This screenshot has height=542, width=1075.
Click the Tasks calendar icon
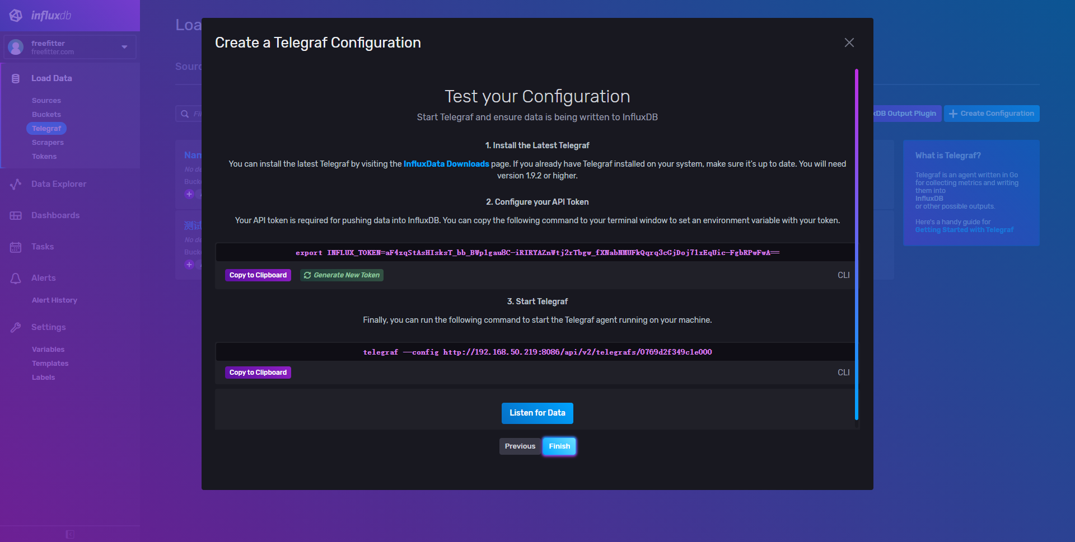click(x=16, y=247)
